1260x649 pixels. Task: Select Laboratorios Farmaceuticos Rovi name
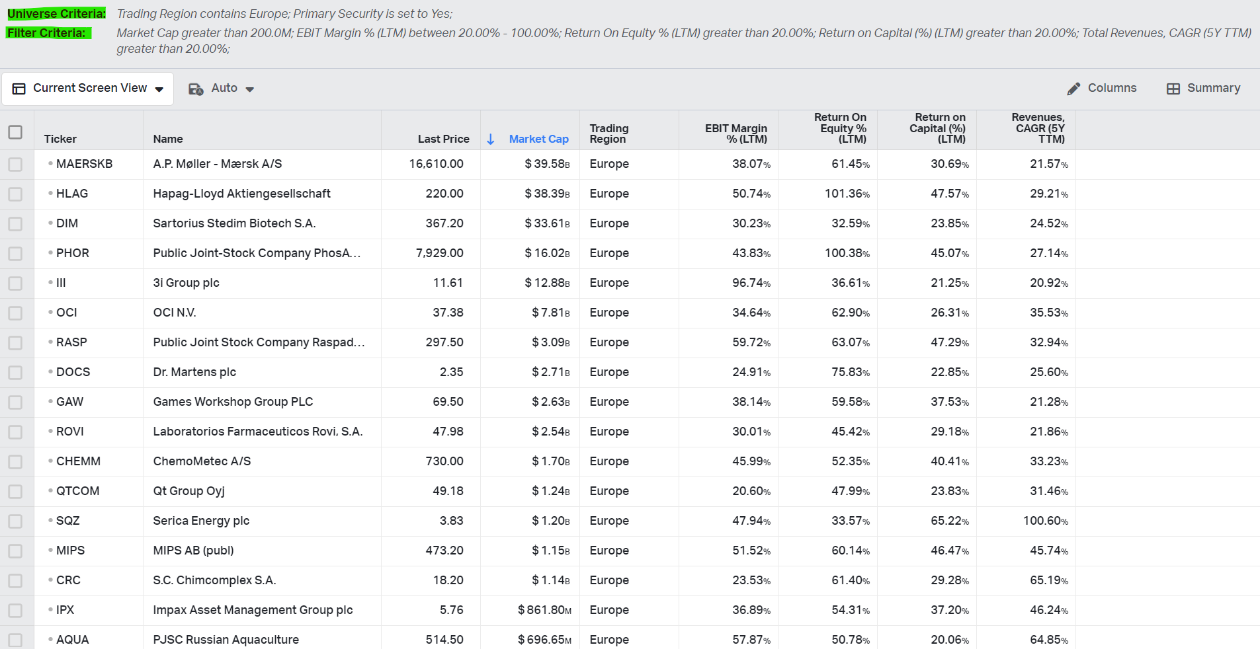[x=258, y=432]
